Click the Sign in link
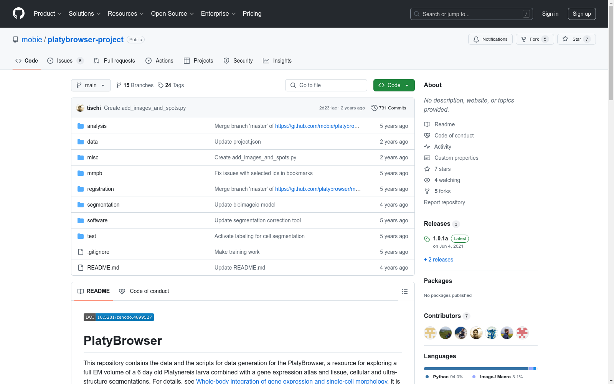Screen dimensions: 614x384 pyautogui.click(x=550, y=14)
